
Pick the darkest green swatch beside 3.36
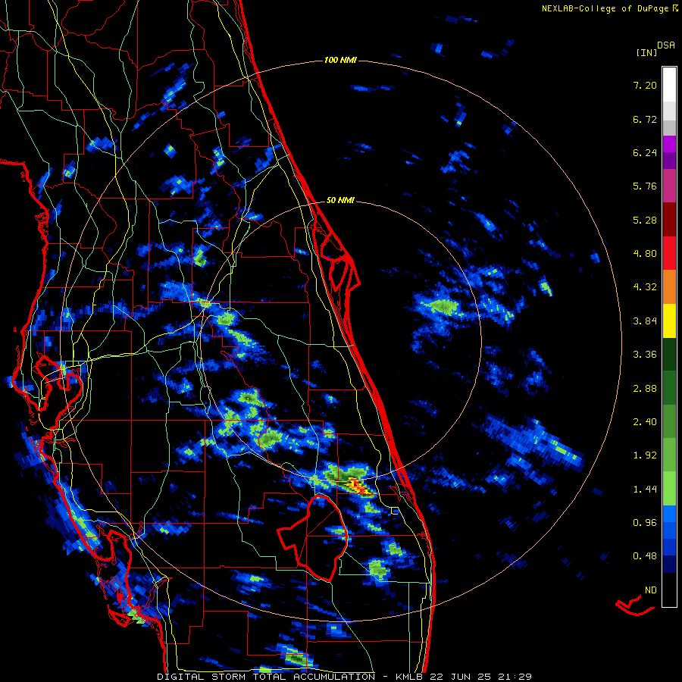pos(669,354)
